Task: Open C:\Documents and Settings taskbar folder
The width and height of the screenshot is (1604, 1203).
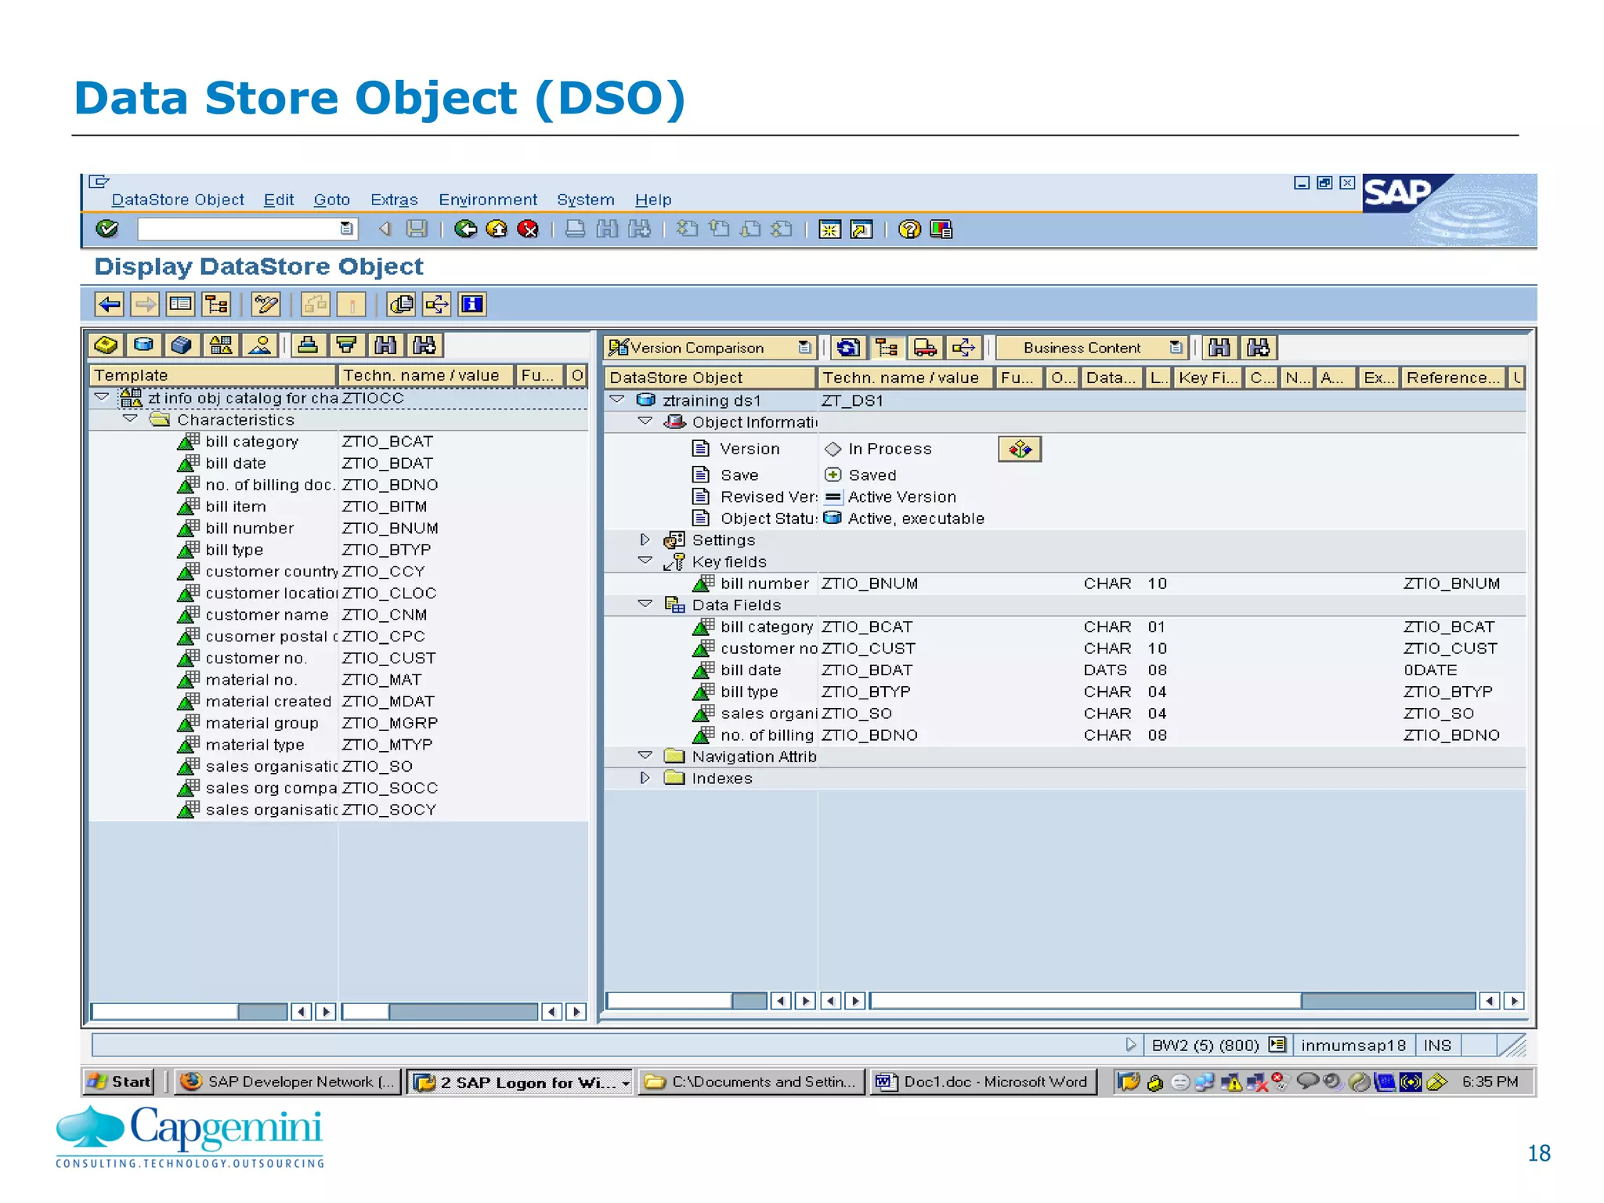Action: click(751, 1082)
